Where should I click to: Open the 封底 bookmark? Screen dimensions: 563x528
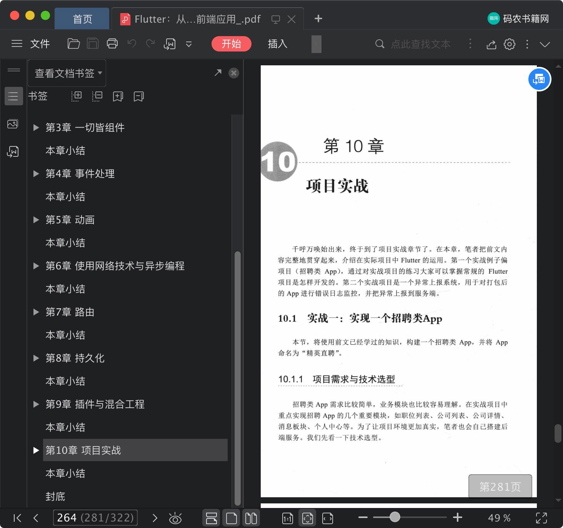55,496
